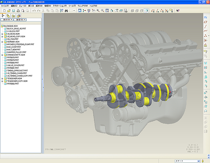The image size is (210, 163).
Task: Click the What's This help cursor icon
Action: pyautogui.click(x=178, y=11)
